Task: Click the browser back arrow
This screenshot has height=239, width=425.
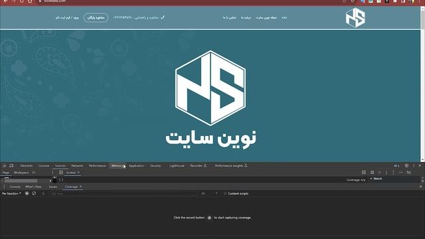Action: (5, 1)
